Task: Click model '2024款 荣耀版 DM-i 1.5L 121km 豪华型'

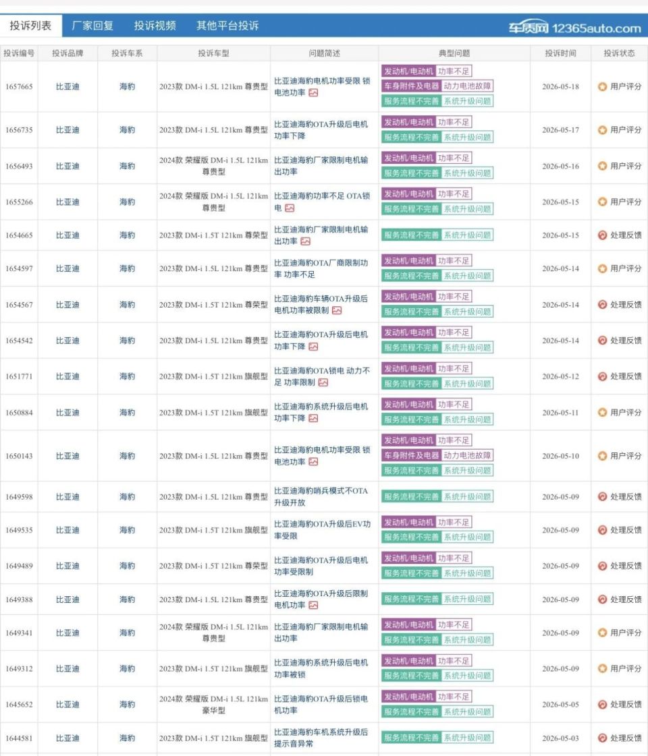Action: (213, 705)
